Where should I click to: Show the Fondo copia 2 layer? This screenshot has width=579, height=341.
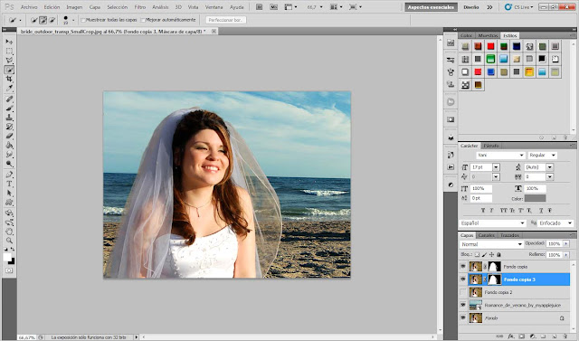click(x=462, y=292)
